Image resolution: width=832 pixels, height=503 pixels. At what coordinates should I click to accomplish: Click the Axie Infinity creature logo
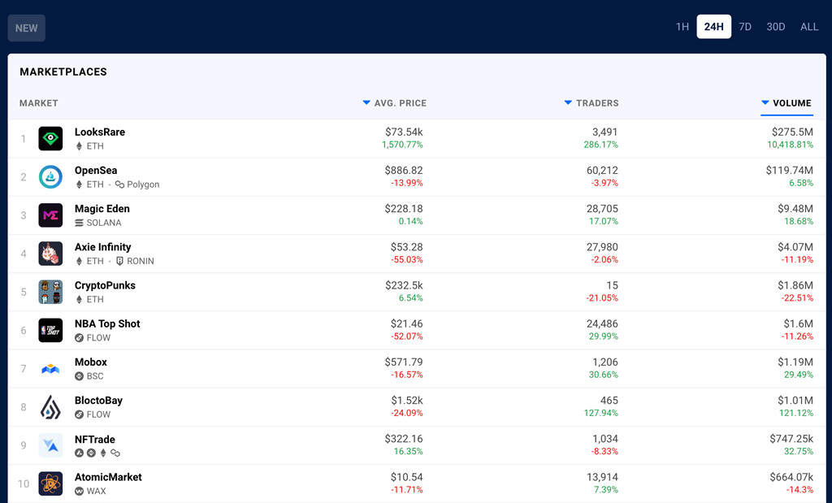(x=50, y=254)
